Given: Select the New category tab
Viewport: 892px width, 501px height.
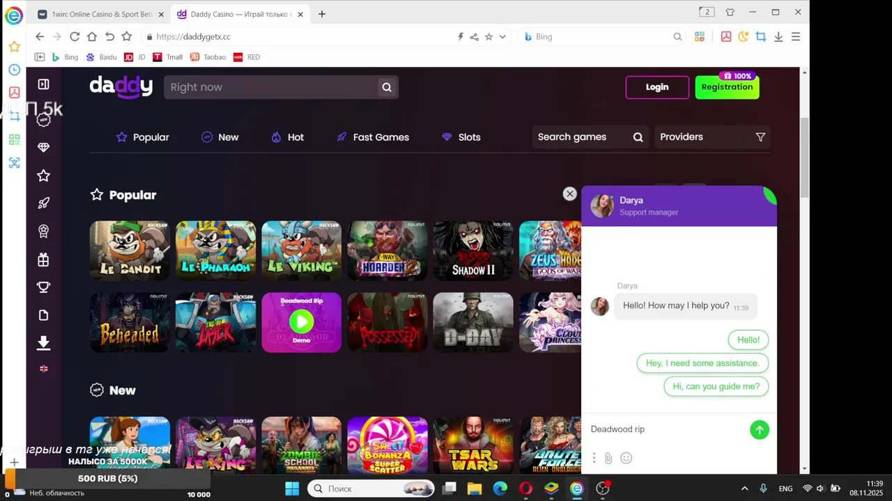Looking at the screenshot, I should point(220,137).
